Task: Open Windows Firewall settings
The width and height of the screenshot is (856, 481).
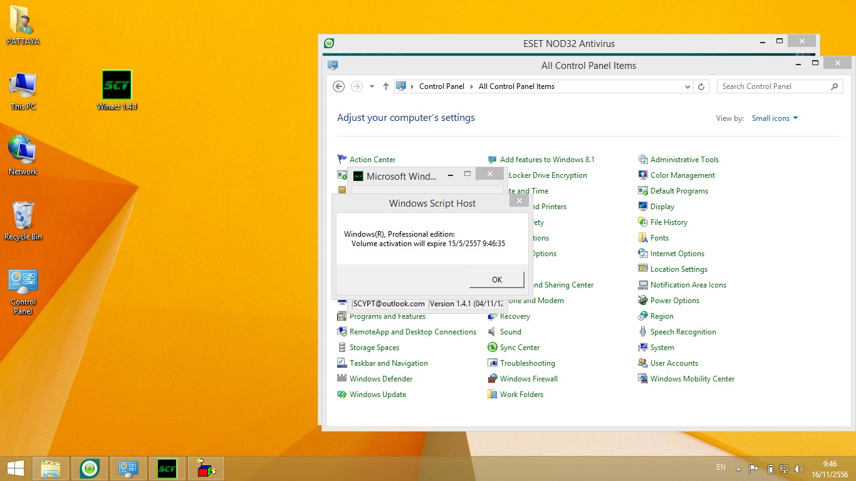Action: pos(528,379)
